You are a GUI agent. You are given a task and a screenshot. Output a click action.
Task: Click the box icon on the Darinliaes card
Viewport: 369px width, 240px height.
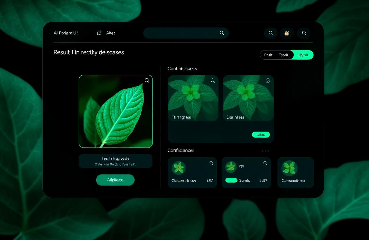268,81
